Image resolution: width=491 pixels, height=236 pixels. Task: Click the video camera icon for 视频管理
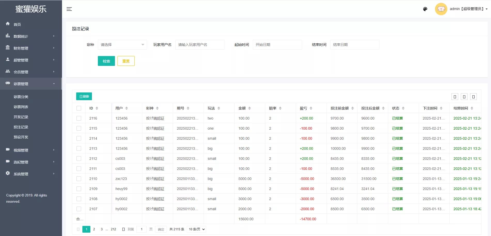pyautogui.click(x=8, y=150)
